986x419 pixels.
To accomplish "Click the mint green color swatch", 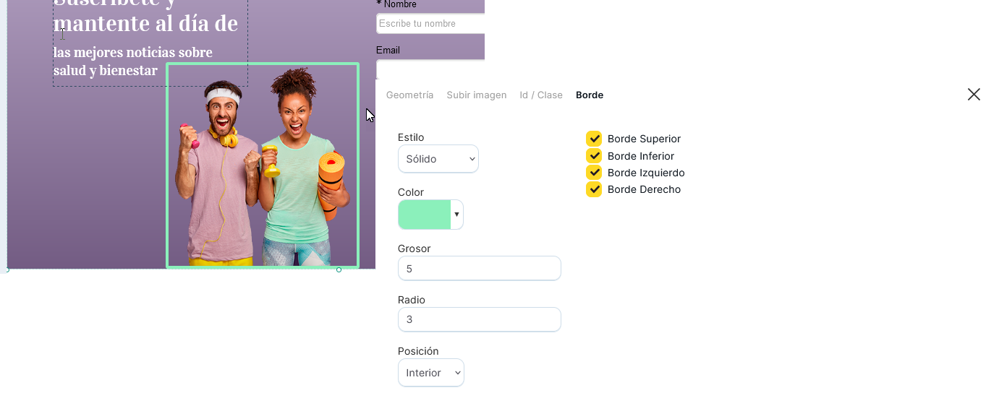I will point(425,215).
